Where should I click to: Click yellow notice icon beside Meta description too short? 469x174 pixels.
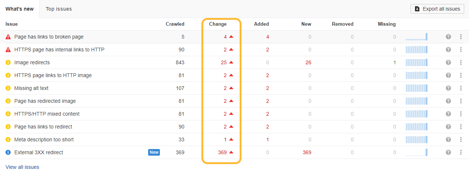(x=8, y=139)
